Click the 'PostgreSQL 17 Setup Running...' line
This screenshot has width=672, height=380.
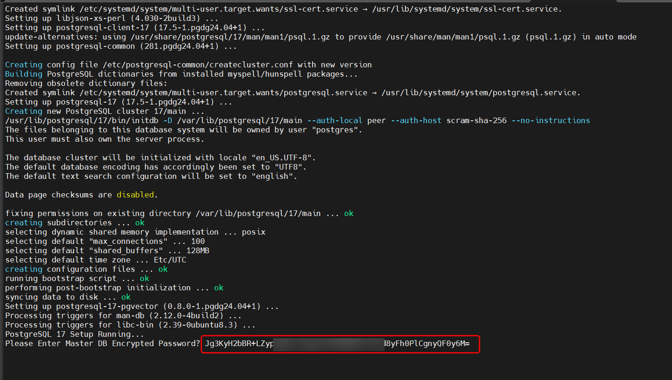[74, 334]
